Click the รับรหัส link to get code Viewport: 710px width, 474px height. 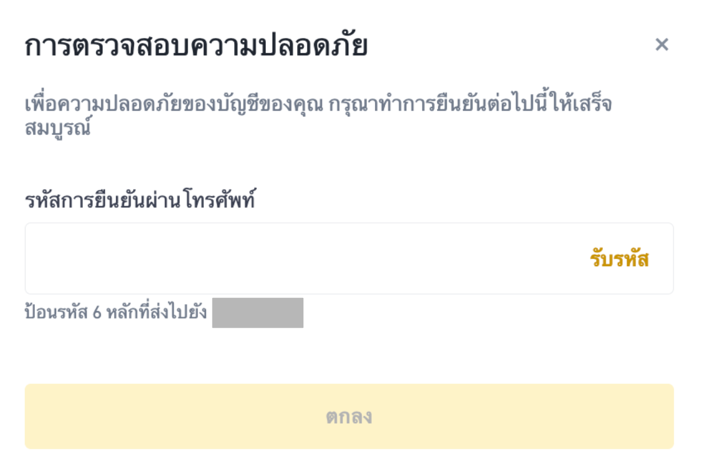coord(619,259)
